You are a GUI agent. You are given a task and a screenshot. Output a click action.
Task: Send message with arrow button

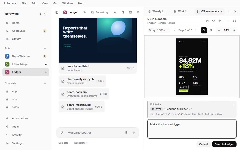click(134, 133)
